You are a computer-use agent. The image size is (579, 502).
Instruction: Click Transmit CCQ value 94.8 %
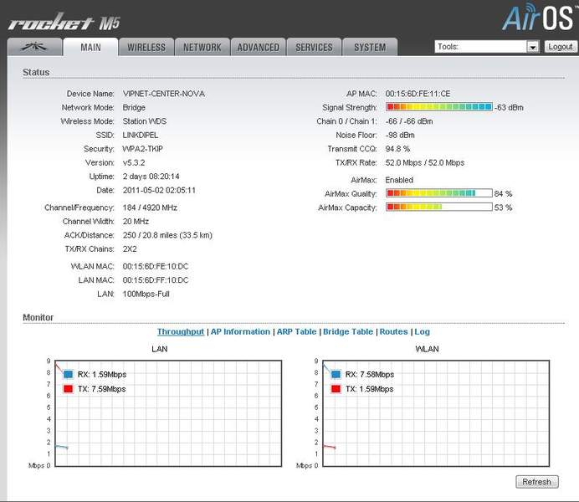397,149
